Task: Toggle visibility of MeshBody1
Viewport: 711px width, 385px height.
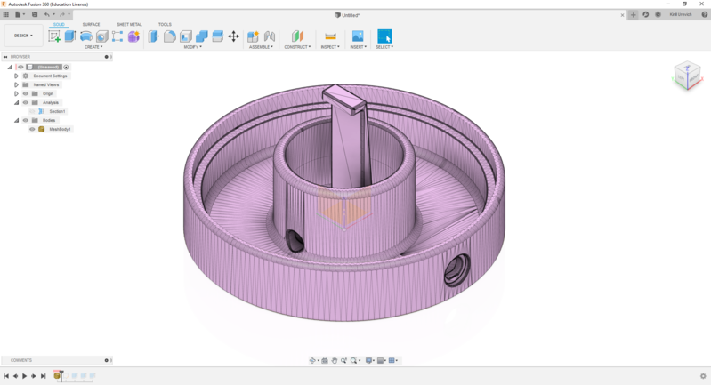Action: pyautogui.click(x=32, y=129)
